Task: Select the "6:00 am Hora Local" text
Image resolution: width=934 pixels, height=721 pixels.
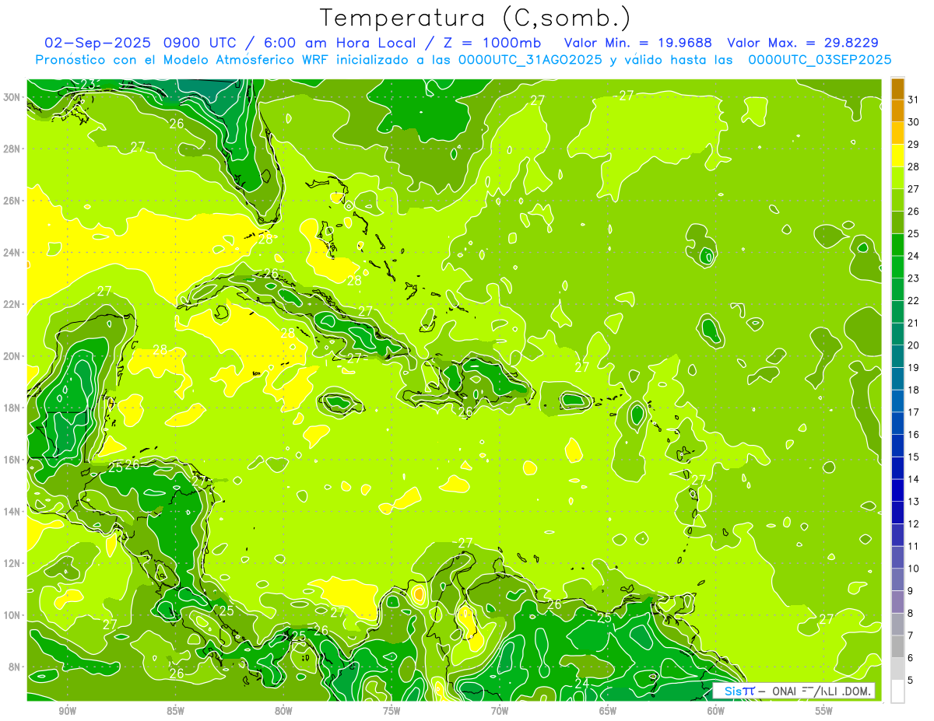Action: [339, 43]
